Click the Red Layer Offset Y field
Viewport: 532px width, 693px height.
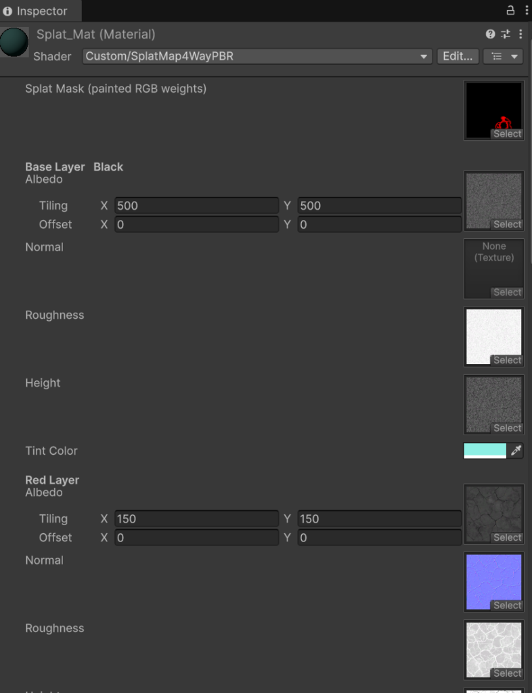point(380,538)
